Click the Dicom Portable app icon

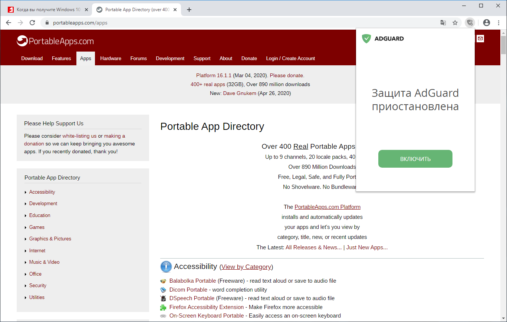(x=163, y=290)
